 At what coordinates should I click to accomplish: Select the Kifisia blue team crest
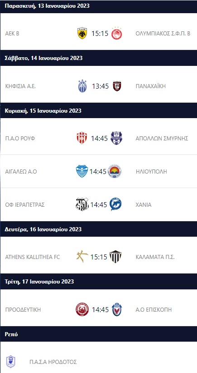[x=82, y=86]
